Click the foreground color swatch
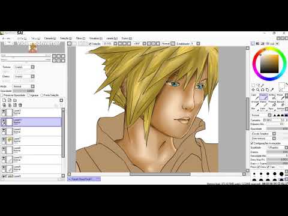This screenshot has width=288, height=216. pos(281,85)
